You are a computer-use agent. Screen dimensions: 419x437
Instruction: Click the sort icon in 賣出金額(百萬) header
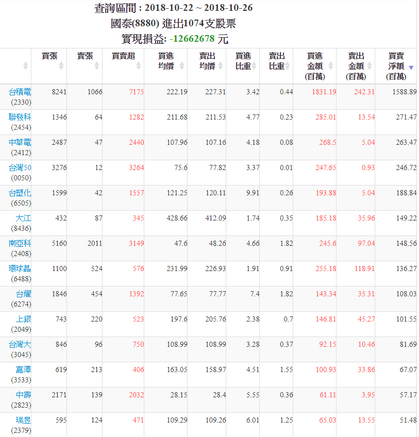[370, 66]
